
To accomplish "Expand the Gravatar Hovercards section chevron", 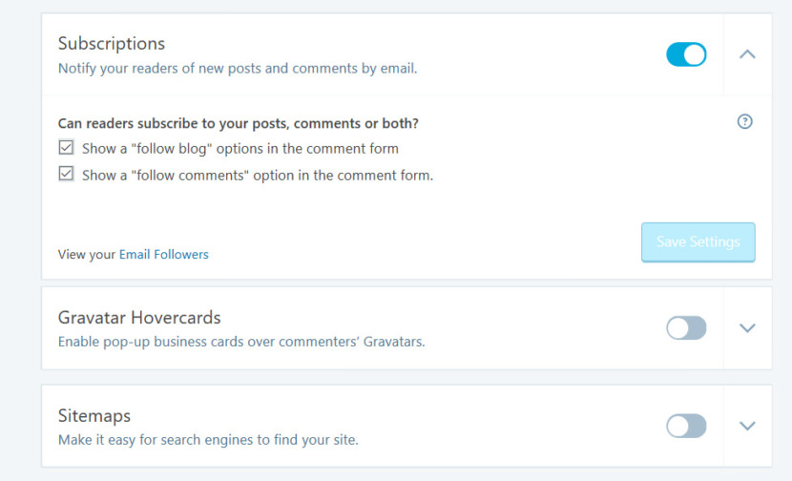I will pos(747,328).
